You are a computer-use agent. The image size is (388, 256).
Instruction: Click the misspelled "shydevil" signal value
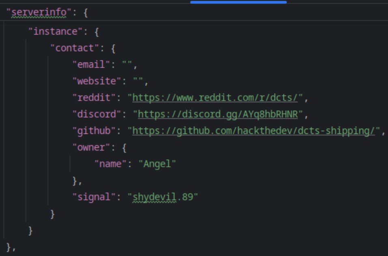click(154, 197)
